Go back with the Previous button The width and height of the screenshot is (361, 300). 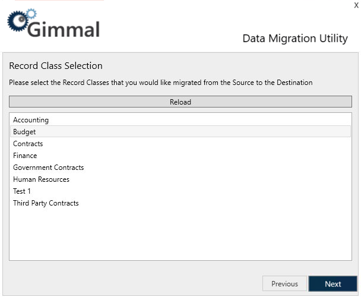[284, 284]
